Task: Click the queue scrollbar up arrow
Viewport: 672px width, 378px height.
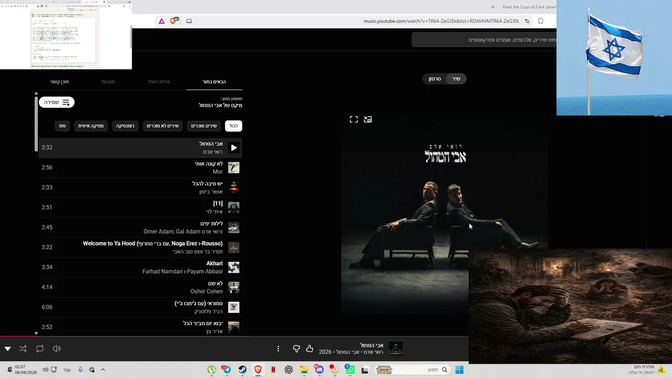Action: tap(36, 93)
